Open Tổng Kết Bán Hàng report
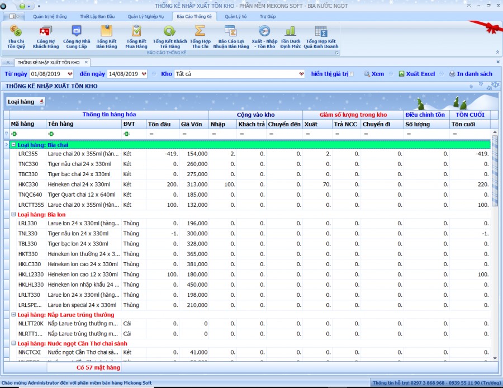The image size is (503, 388). (107, 37)
